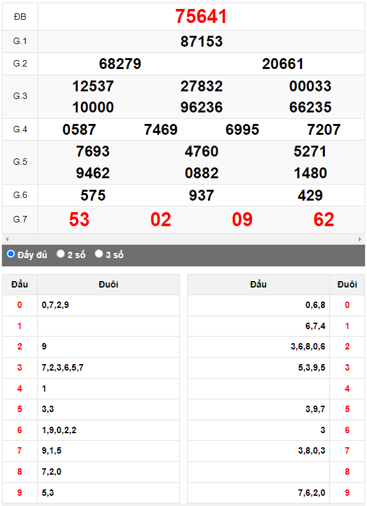Image resolution: width=367 pixels, height=506 pixels.
Task: Click the right scroll arrow under results table
Action: click(360, 239)
